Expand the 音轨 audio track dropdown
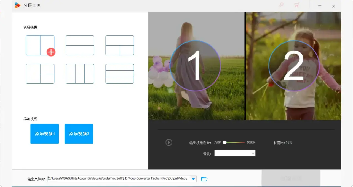Screen dimensions: 353x187 [x=253, y=153]
